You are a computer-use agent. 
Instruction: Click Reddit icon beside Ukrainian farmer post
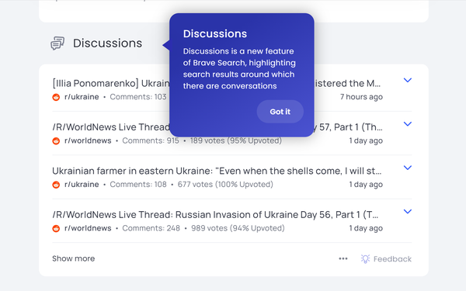click(56, 185)
